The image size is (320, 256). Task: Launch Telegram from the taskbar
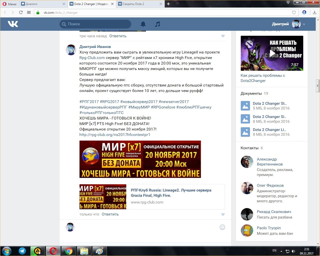tap(22, 251)
